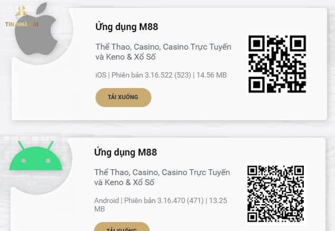Click the Android platform label text
This screenshot has height=231, width=335.
[x=107, y=200]
